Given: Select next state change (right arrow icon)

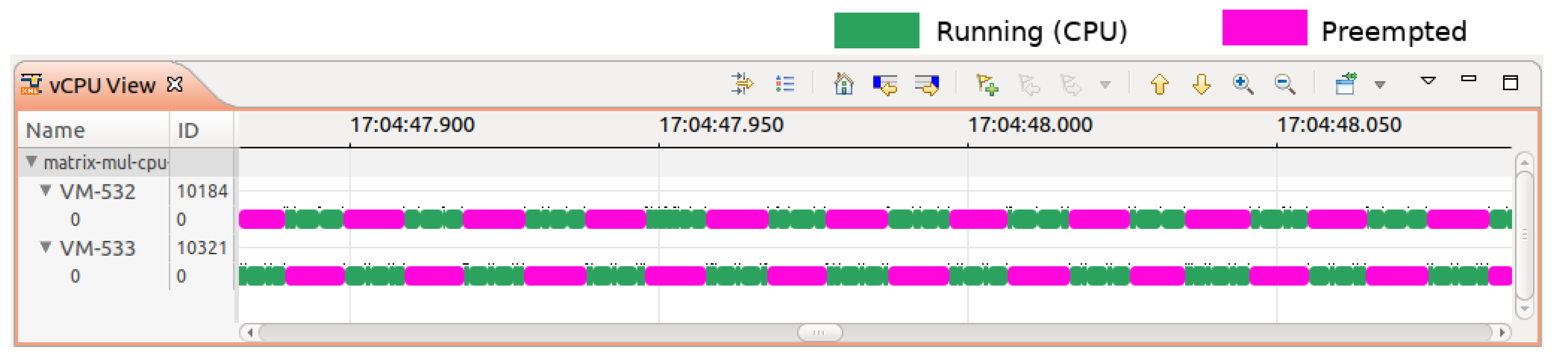Looking at the screenshot, I should (926, 84).
